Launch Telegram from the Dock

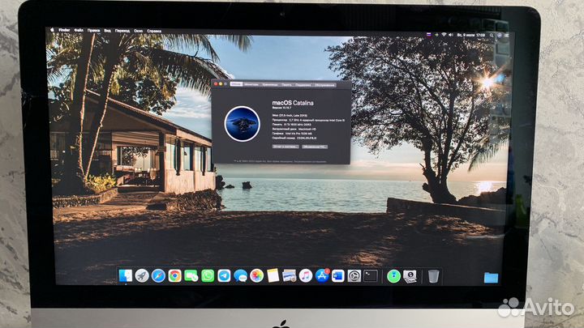coord(224,276)
